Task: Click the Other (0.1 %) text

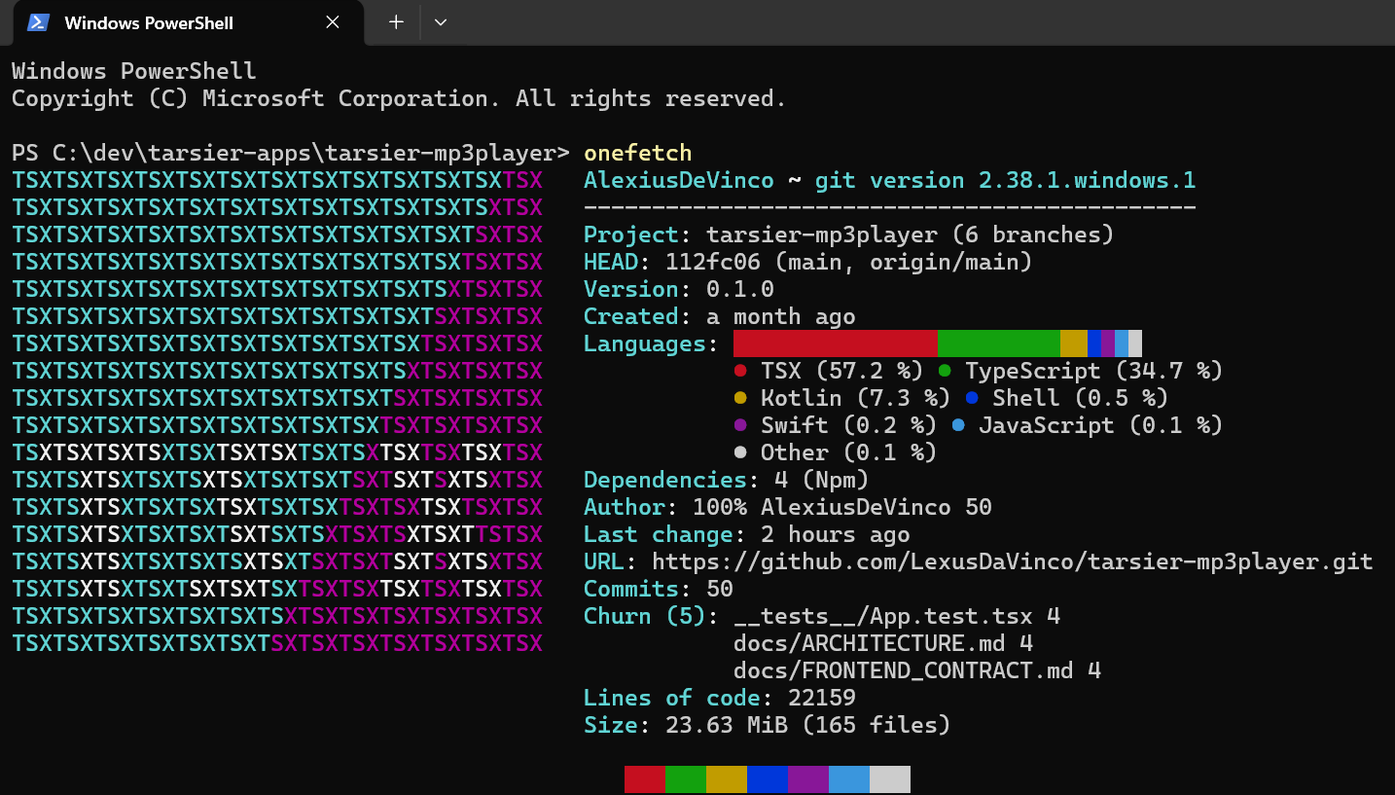Action: 848,452
